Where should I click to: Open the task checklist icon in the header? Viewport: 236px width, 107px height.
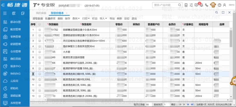(191, 5)
